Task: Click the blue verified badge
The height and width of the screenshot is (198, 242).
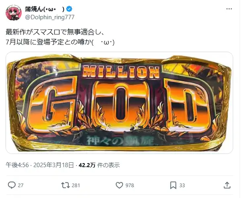Action: 69,9
